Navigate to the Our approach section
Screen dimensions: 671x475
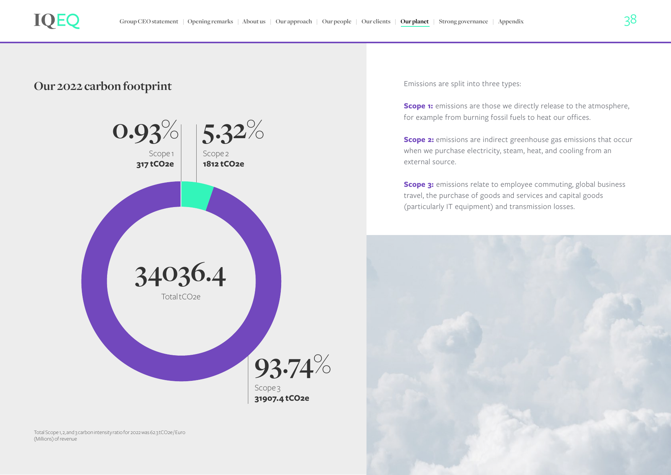pyautogui.click(x=294, y=21)
